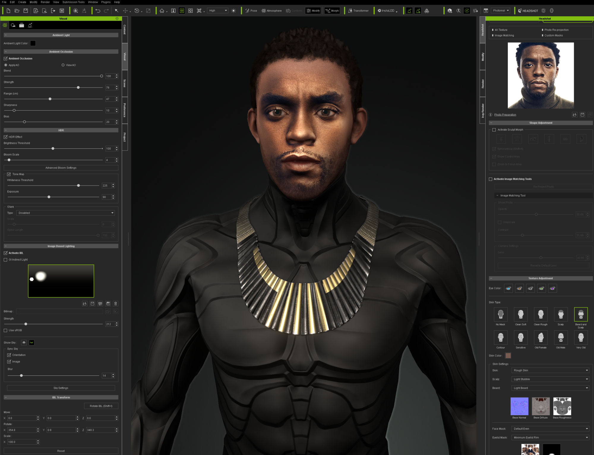Image resolution: width=594 pixels, height=455 pixels.
Task: Select the Clean Soft skin type
Action: (x=521, y=315)
